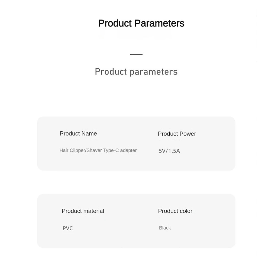Select the 'Product color' label

pyautogui.click(x=175, y=211)
